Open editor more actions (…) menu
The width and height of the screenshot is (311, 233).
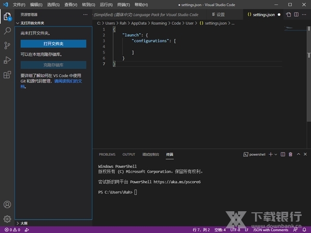(304, 14)
